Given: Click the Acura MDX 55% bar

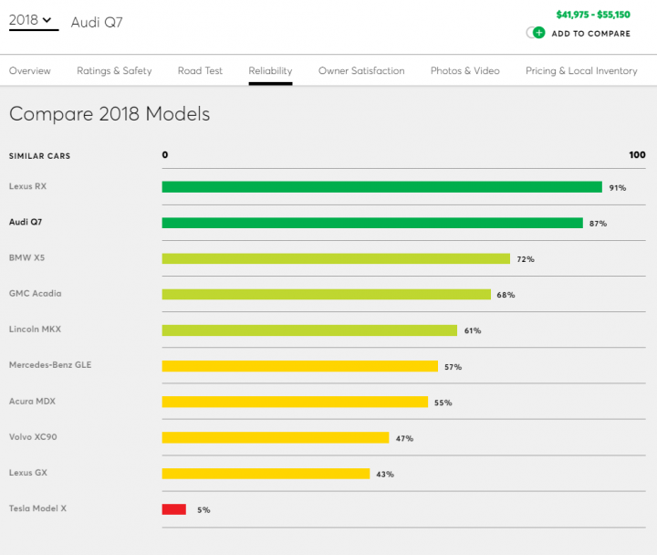Looking at the screenshot, I should (x=295, y=402).
